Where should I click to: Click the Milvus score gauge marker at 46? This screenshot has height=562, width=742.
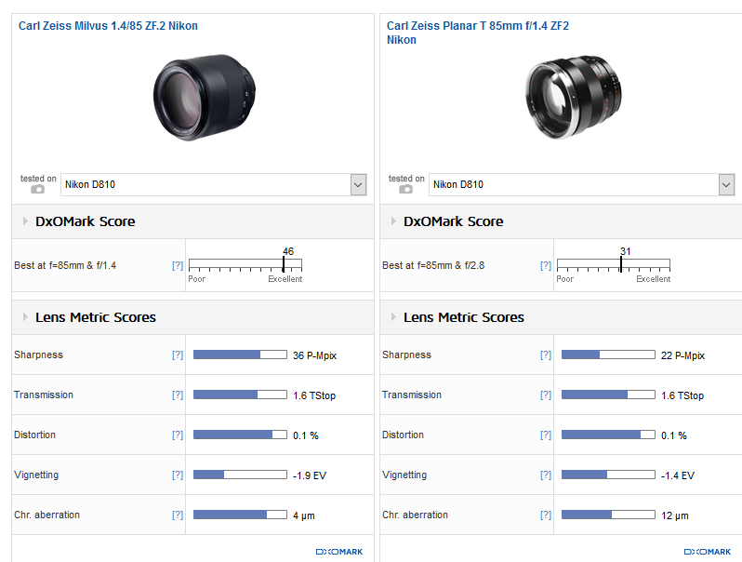284,264
